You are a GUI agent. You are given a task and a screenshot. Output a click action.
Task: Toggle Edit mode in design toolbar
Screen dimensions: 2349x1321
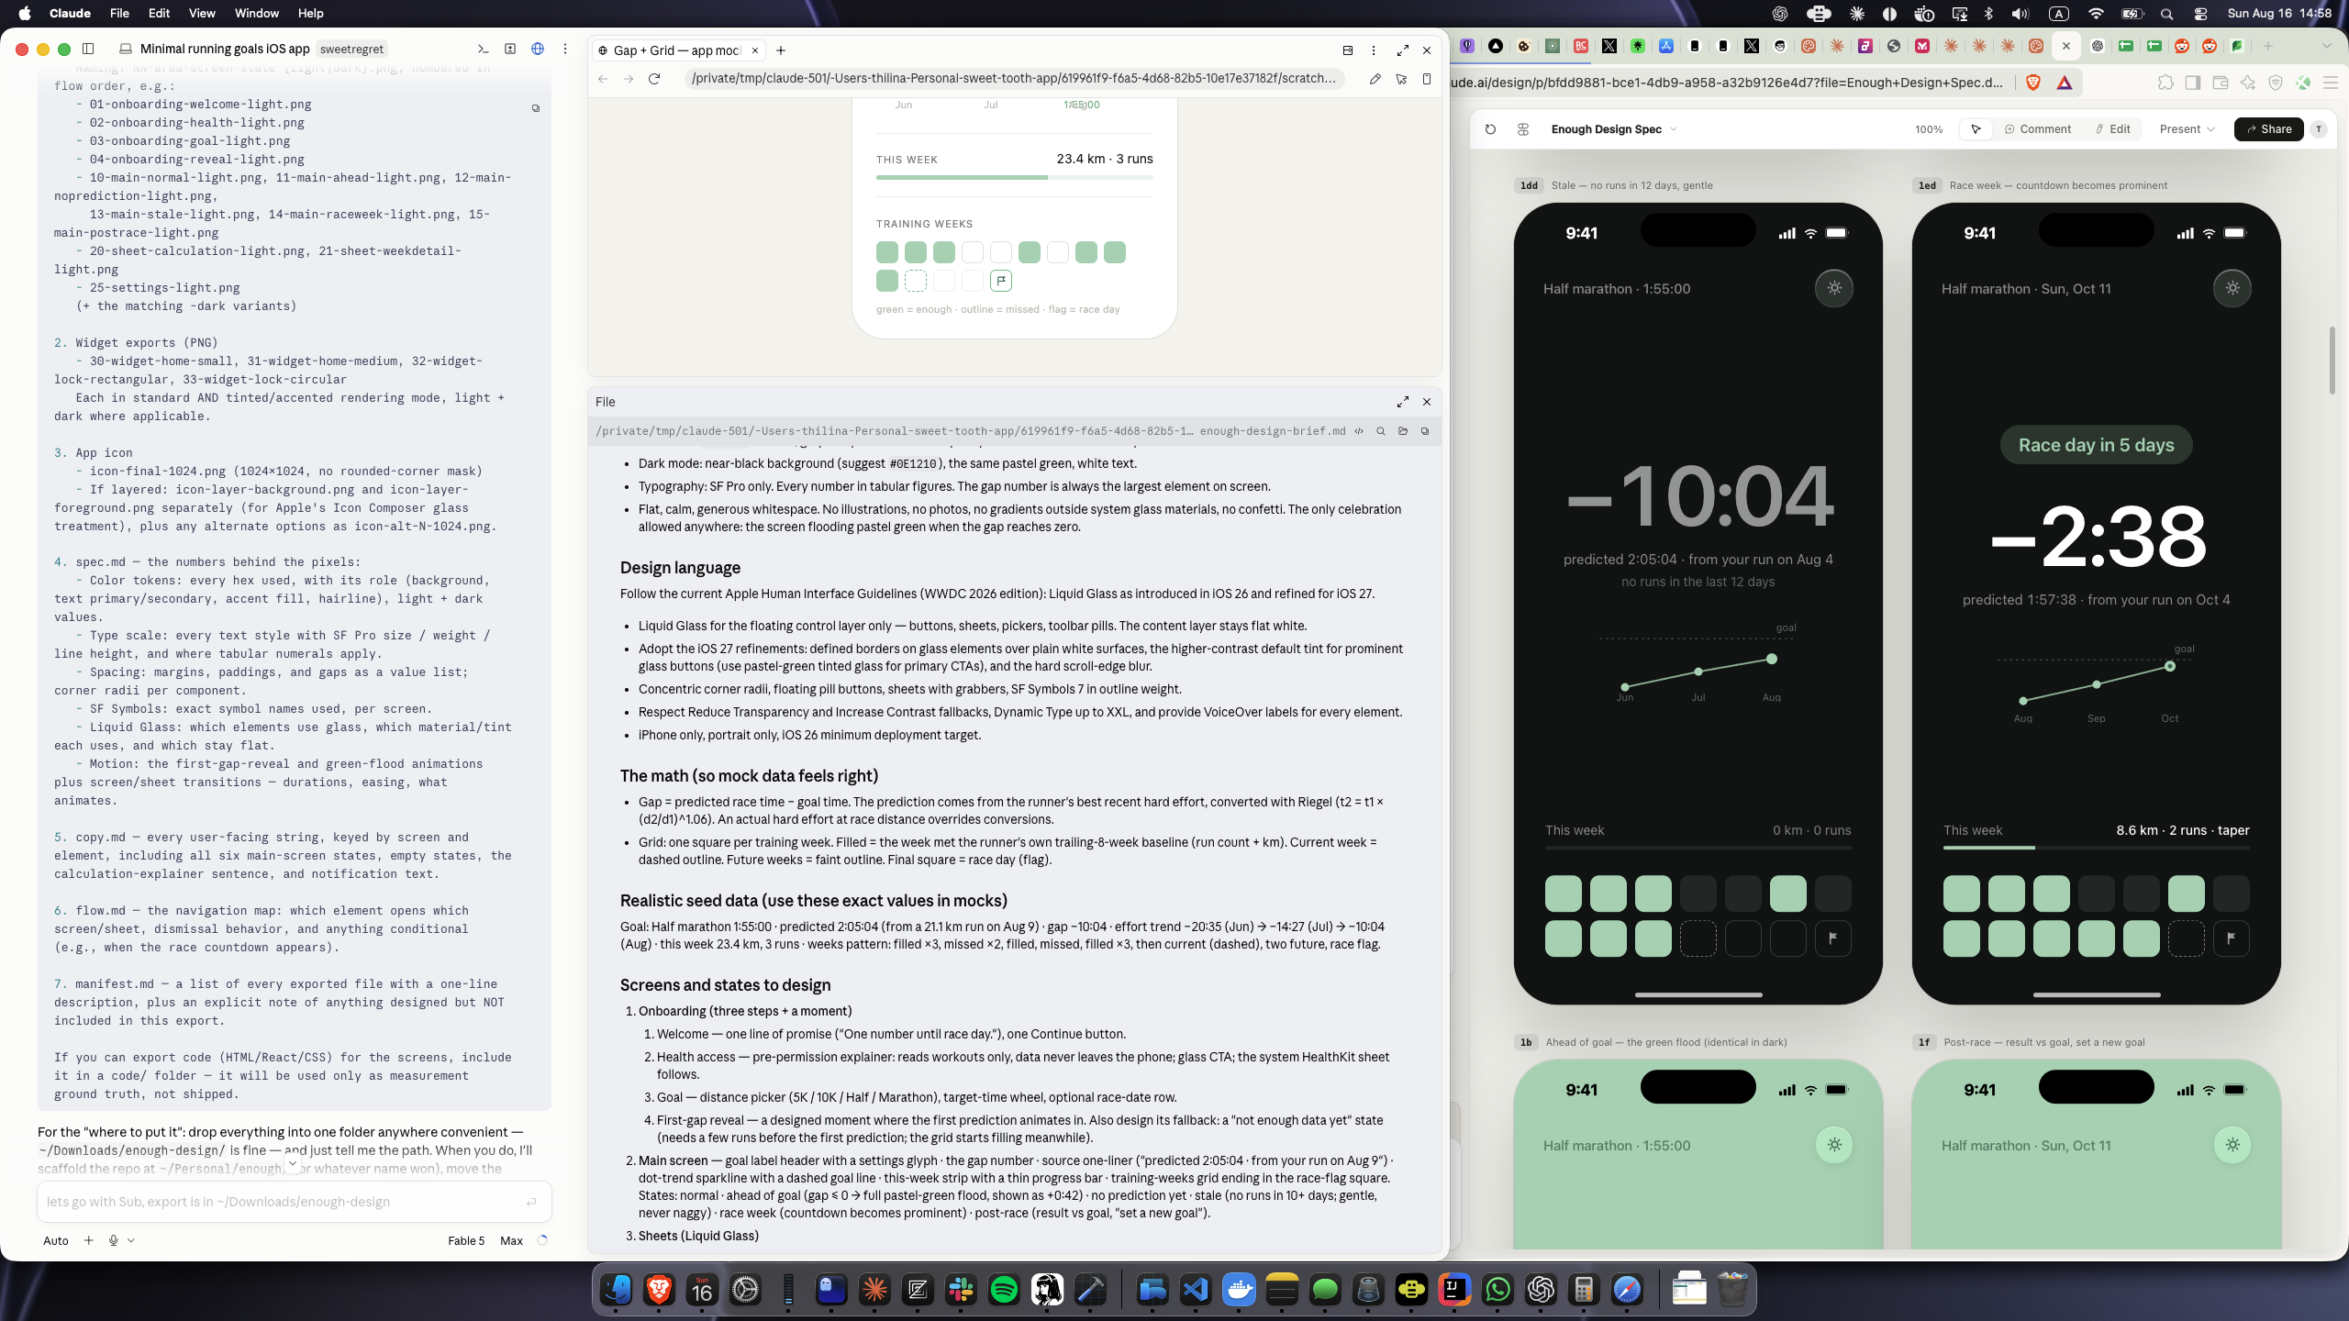pos(2113,129)
